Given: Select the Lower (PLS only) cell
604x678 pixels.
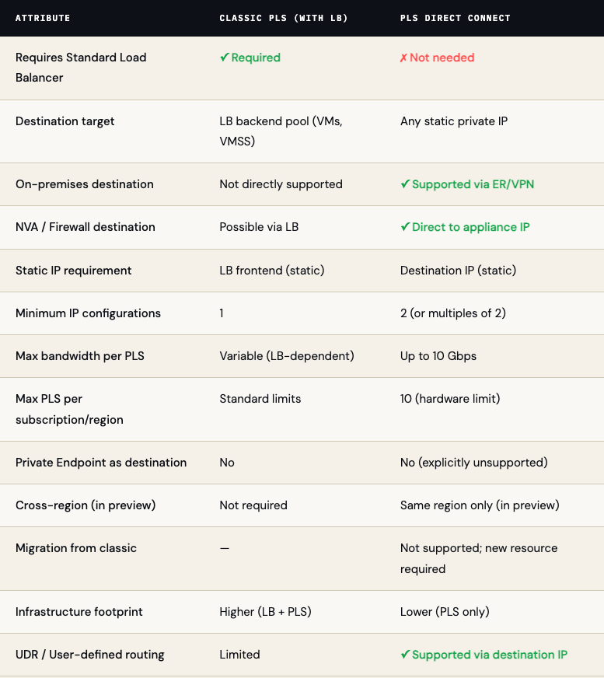Looking at the screenshot, I should point(445,612).
